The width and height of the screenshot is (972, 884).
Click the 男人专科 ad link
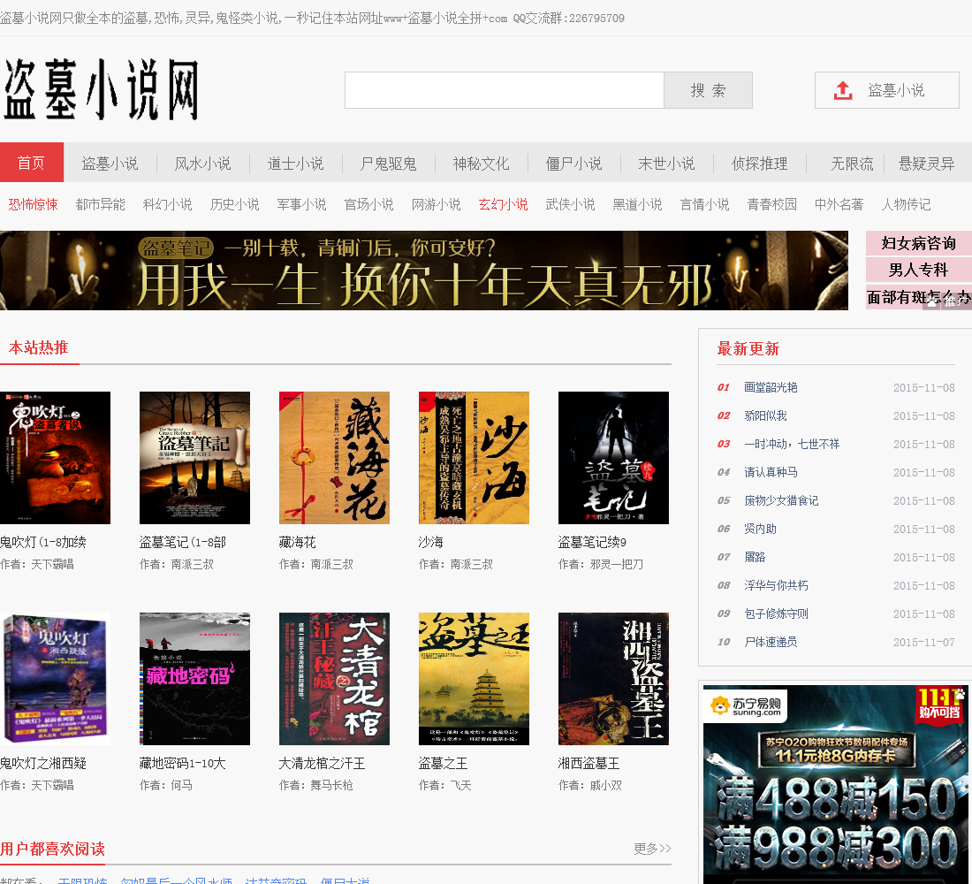919,270
